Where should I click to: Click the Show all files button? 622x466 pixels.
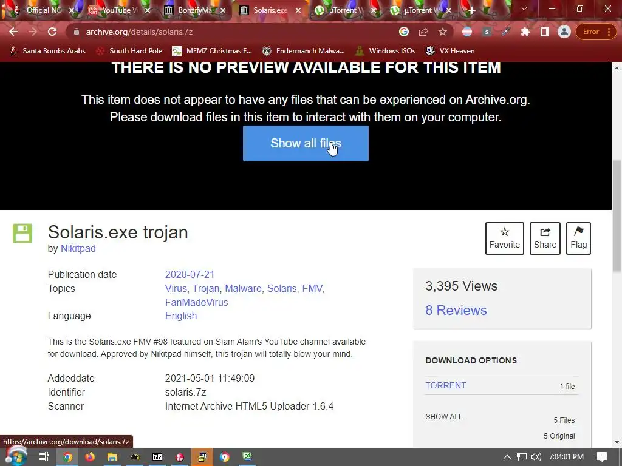coord(306,143)
